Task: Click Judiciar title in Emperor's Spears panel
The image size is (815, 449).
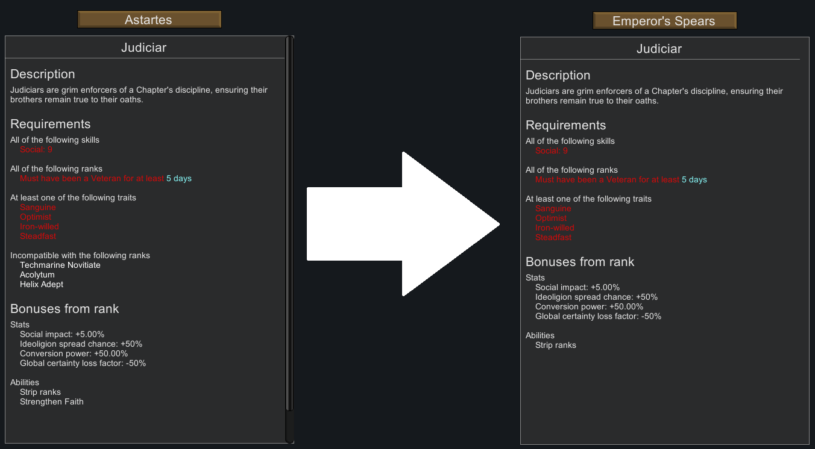Action: coord(659,49)
